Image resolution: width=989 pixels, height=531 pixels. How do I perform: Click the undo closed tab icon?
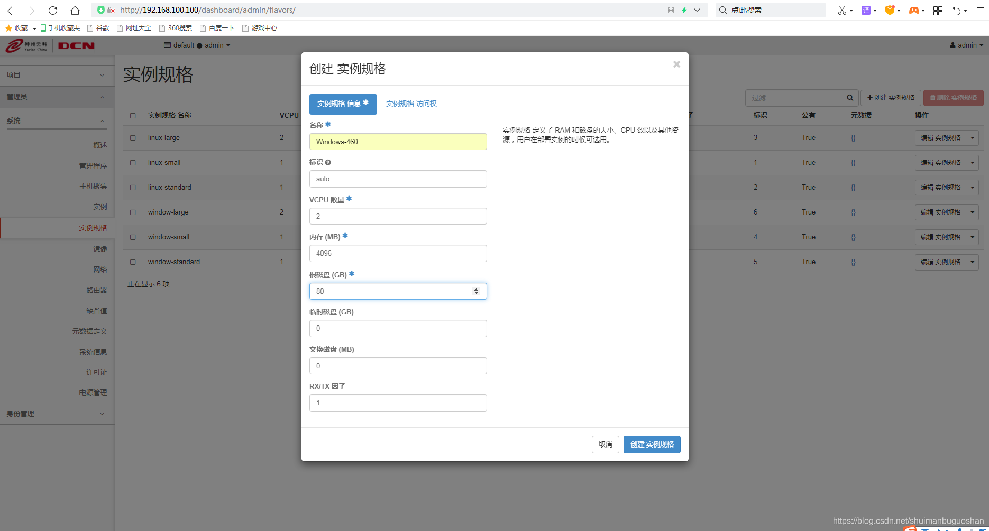tap(956, 10)
